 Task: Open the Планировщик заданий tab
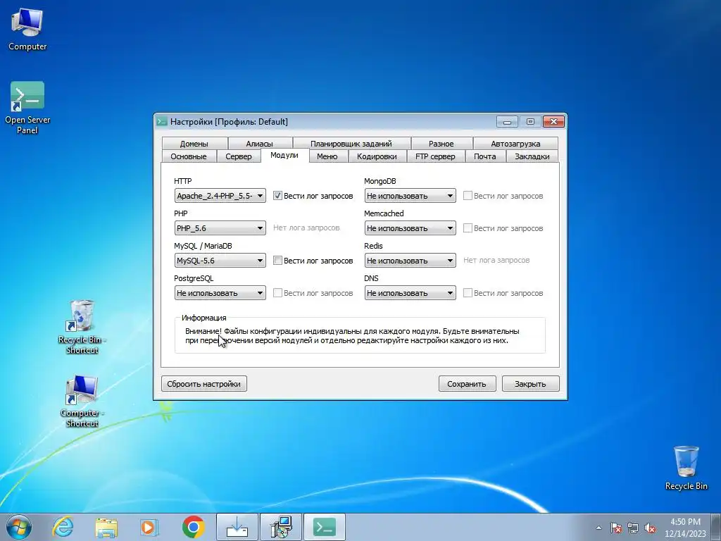(351, 144)
